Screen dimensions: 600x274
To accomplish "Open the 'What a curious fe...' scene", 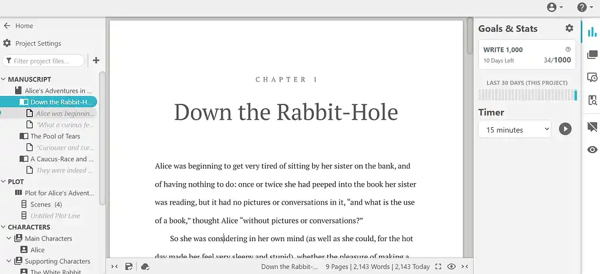I will (x=60, y=125).
